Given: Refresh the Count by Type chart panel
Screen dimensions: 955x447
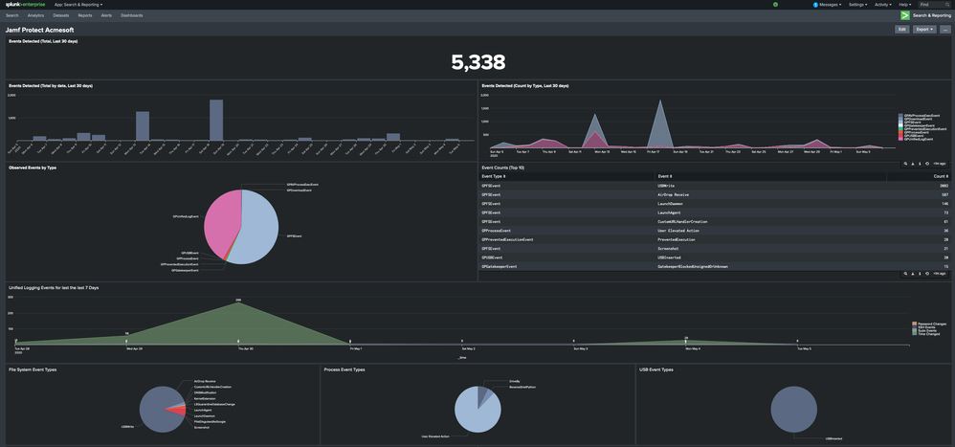Looking at the screenshot, I should [927, 164].
